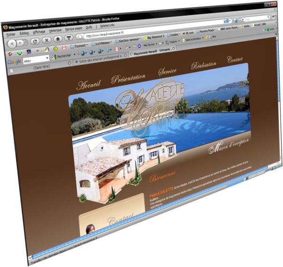Click the vertical scrollbar on the right

[279, 99]
